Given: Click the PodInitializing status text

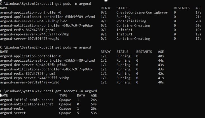Looking at the screenshot, I should 131,21.
